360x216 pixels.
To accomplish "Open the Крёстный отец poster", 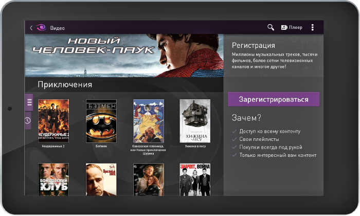I will coord(101,179).
